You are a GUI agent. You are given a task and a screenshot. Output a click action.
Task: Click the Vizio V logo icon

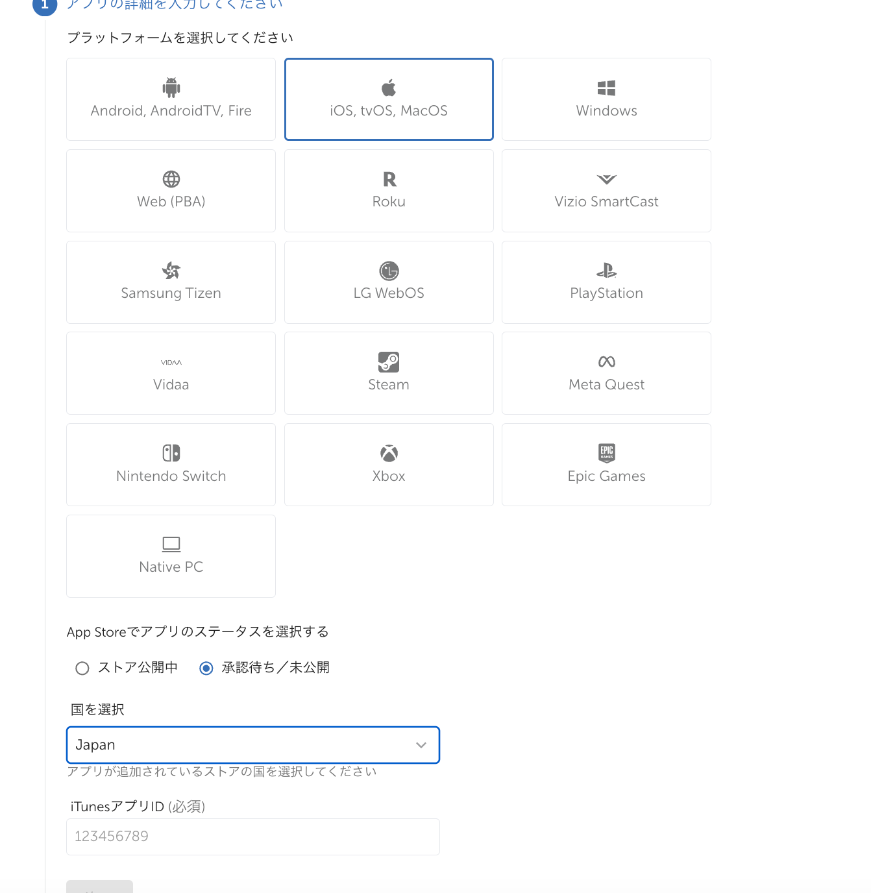[x=606, y=180]
